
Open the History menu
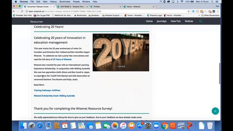[53, 1]
